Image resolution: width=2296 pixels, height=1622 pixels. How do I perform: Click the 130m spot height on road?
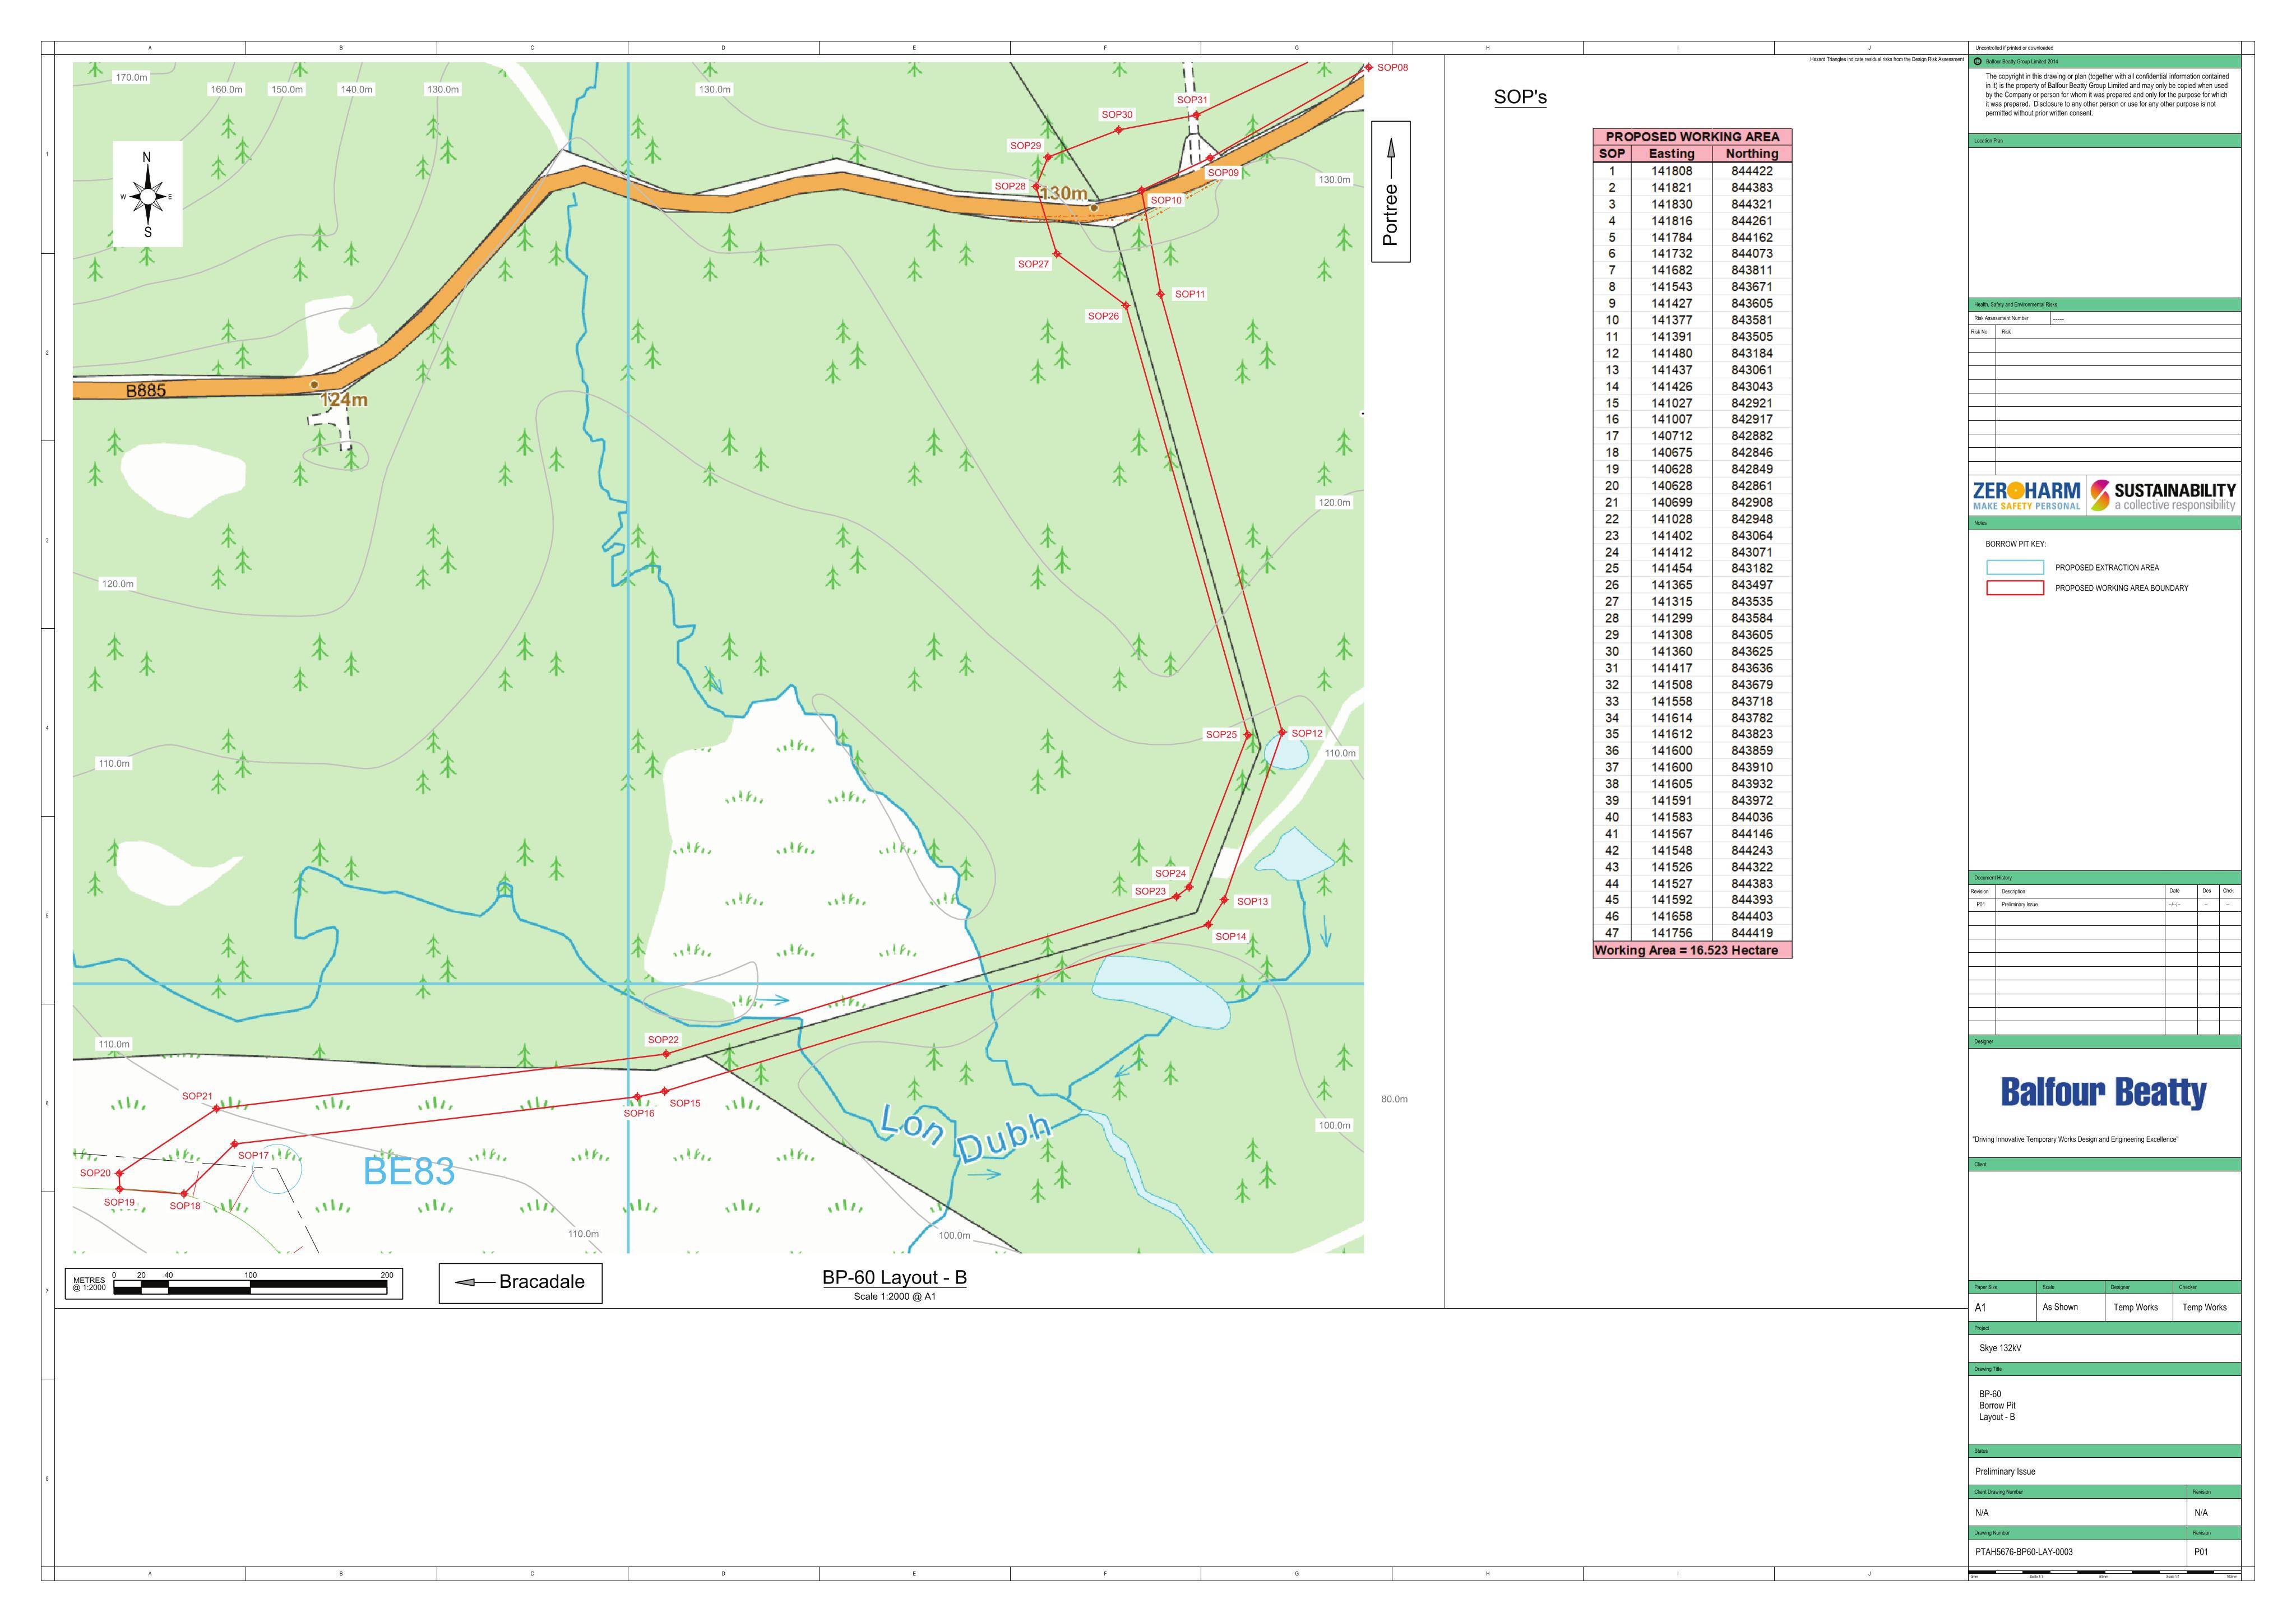click(x=1065, y=193)
